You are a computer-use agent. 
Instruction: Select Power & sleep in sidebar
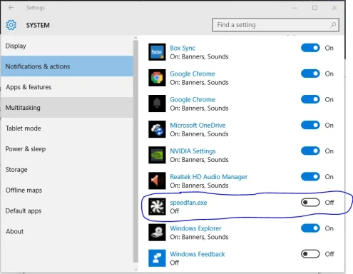(67, 149)
